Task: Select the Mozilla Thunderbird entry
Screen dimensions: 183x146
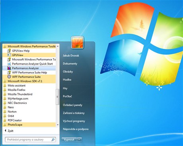Action: point(29,94)
